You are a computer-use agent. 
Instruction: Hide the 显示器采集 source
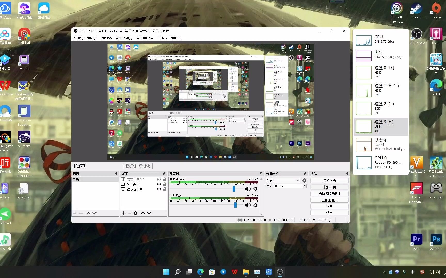(159, 189)
